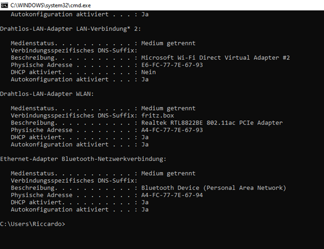This screenshot has width=324, height=249.
Task: Click the C:\WINDOWS\system32\cmd.exe title text
Action: click(x=50, y=5)
